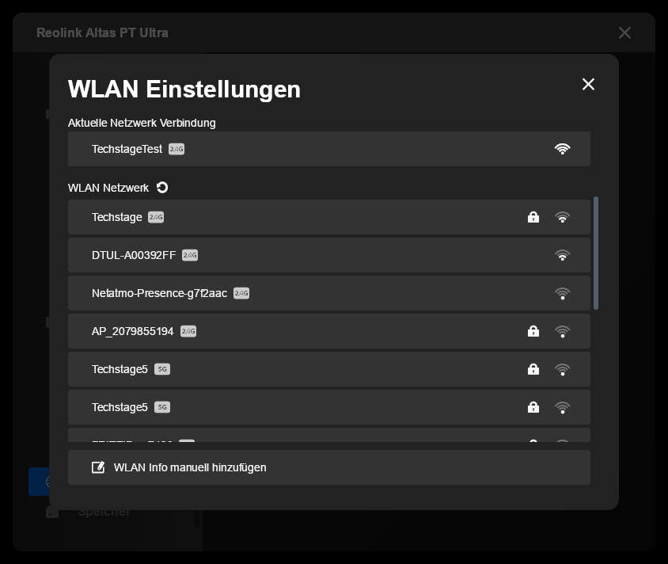
Task: Click edit icon for manual WLAN info
Action: point(98,467)
